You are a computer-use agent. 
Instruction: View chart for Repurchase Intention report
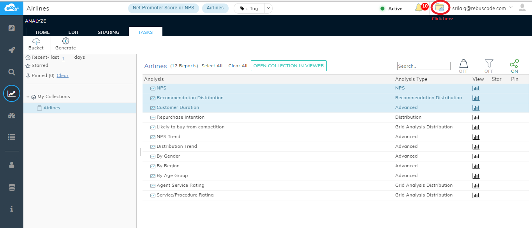pos(476,118)
